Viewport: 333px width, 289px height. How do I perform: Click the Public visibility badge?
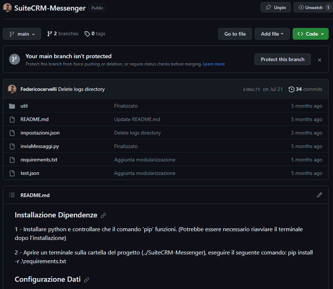(x=97, y=8)
